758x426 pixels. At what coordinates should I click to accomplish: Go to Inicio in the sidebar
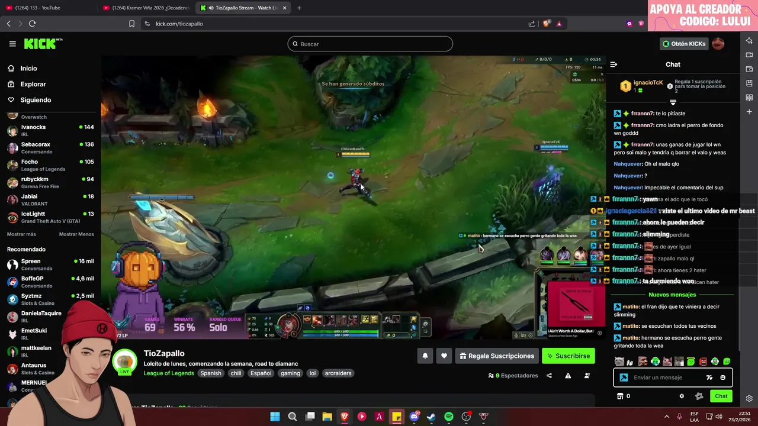(28, 69)
